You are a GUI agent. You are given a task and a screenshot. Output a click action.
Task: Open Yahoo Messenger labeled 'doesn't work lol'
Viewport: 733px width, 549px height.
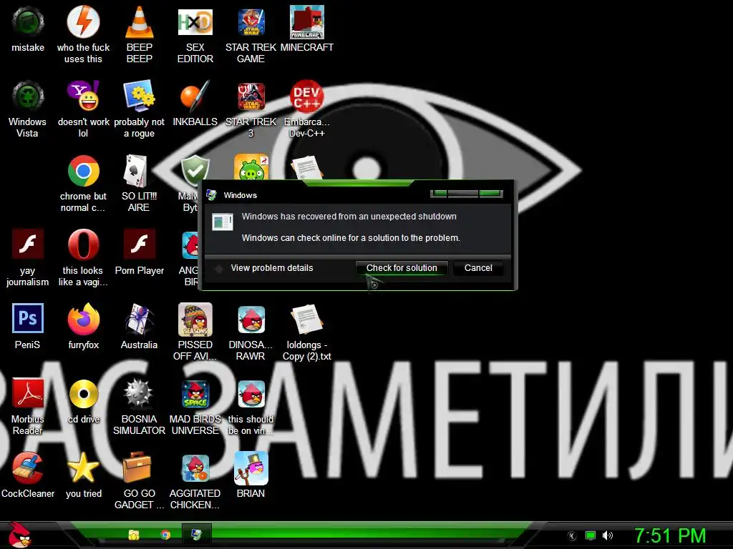pyautogui.click(x=83, y=96)
